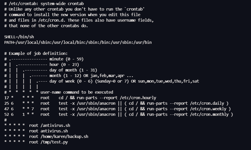Click the "day of week (0 - 6)" text
The height and width of the screenshot is (150, 251).
71,81
